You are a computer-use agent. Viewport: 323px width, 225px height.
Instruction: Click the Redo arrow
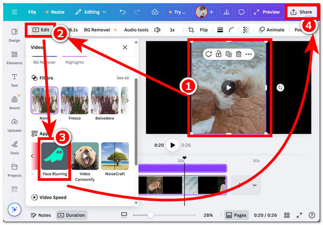pyautogui.click(x=138, y=11)
